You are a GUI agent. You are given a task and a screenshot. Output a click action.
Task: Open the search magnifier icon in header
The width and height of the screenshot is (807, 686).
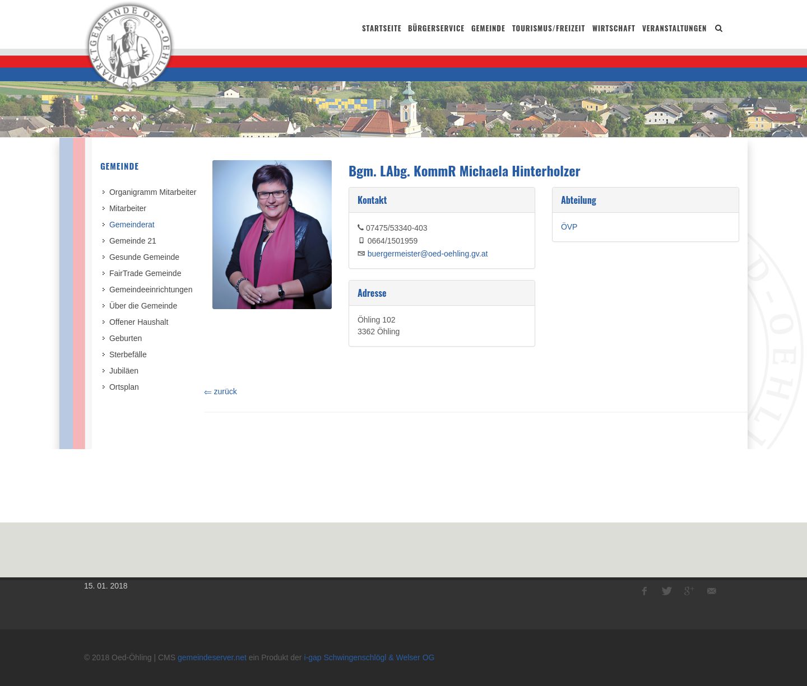pyautogui.click(x=718, y=29)
